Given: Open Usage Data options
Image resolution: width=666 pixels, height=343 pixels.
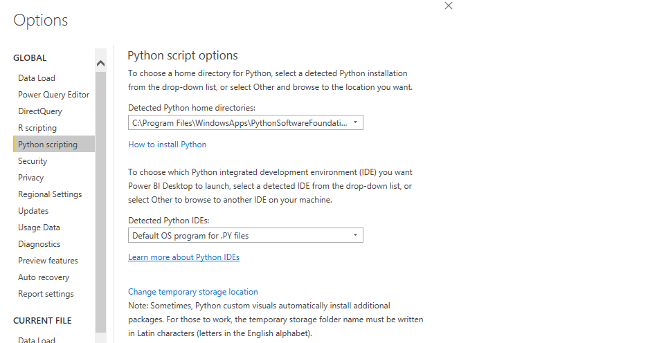Looking at the screenshot, I should click(39, 227).
